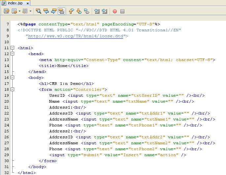Click the closing </html> tag
Screen dimensions: 226x175
pos(27,173)
